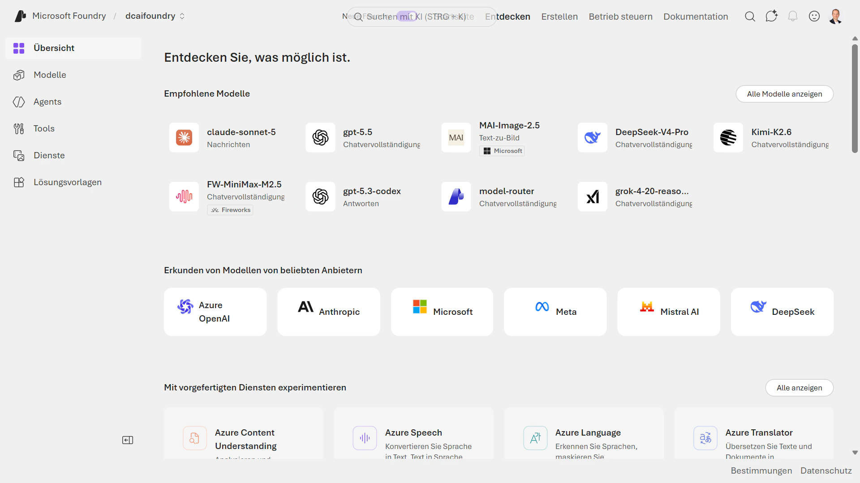Image resolution: width=860 pixels, height=483 pixels.
Task: Open the Azure OpenAI provider card
Action: click(215, 312)
